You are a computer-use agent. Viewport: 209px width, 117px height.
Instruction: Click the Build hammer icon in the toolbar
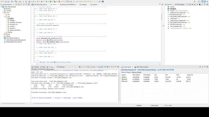[x=16, y=1]
